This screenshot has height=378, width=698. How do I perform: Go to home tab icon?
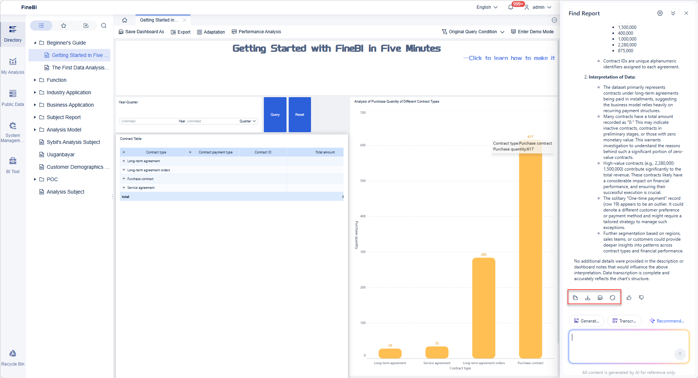pos(125,20)
